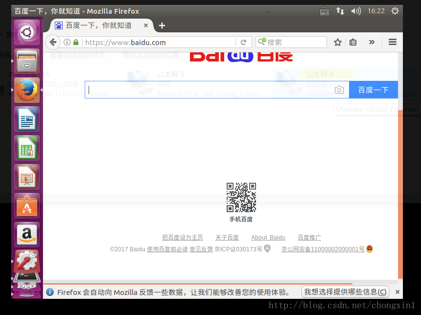Viewport: 421px width, 315px height.
Task: Click the URL address bar
Action: [x=159, y=42]
